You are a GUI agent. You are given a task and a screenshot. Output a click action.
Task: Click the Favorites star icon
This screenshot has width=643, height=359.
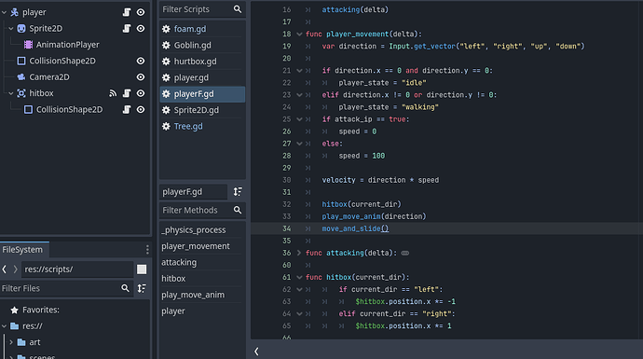coord(14,310)
